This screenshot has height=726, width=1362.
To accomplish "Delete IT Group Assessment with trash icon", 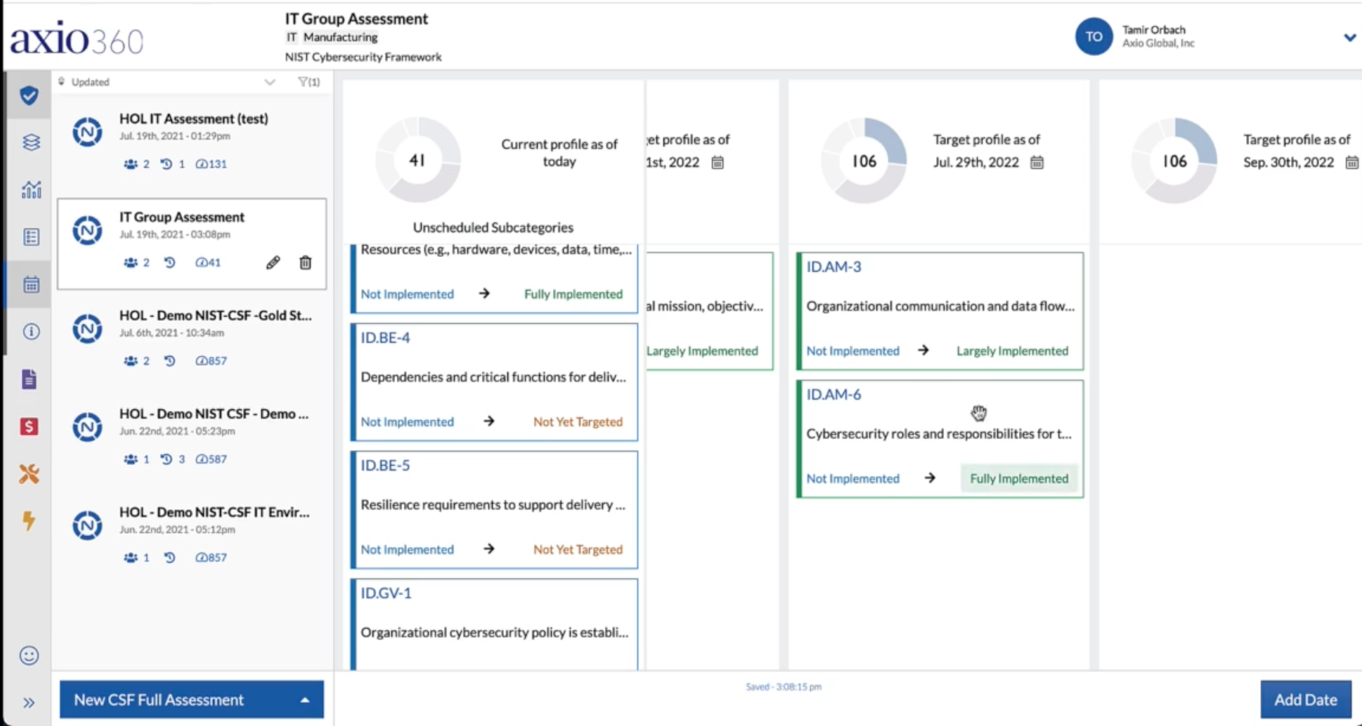I will point(305,262).
